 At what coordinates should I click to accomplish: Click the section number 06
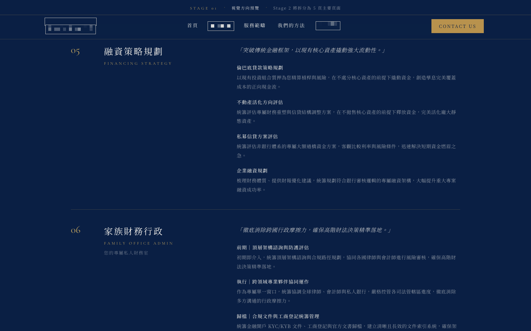click(x=76, y=231)
